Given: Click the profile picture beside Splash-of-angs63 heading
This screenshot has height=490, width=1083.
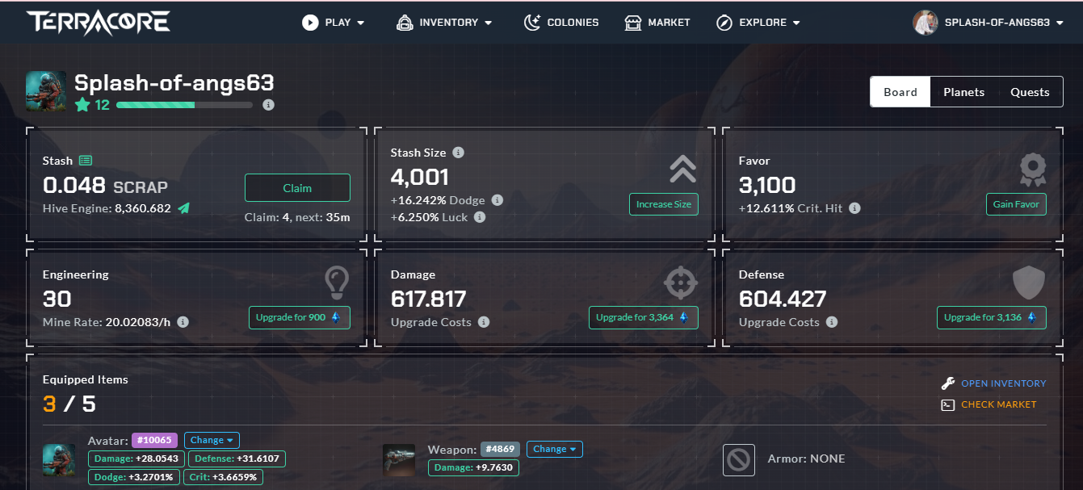Looking at the screenshot, I should click(x=45, y=90).
